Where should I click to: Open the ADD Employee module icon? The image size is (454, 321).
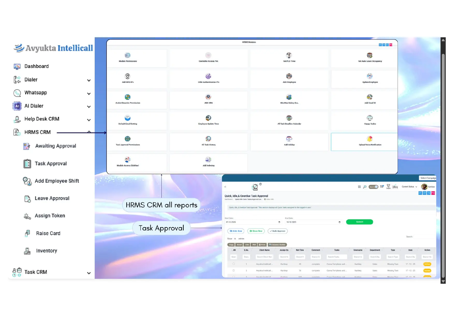pos(289,76)
